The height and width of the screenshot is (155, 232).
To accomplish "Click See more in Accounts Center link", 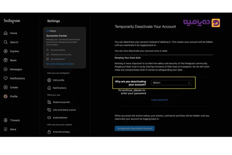I will pyautogui.click(x=60, y=64).
